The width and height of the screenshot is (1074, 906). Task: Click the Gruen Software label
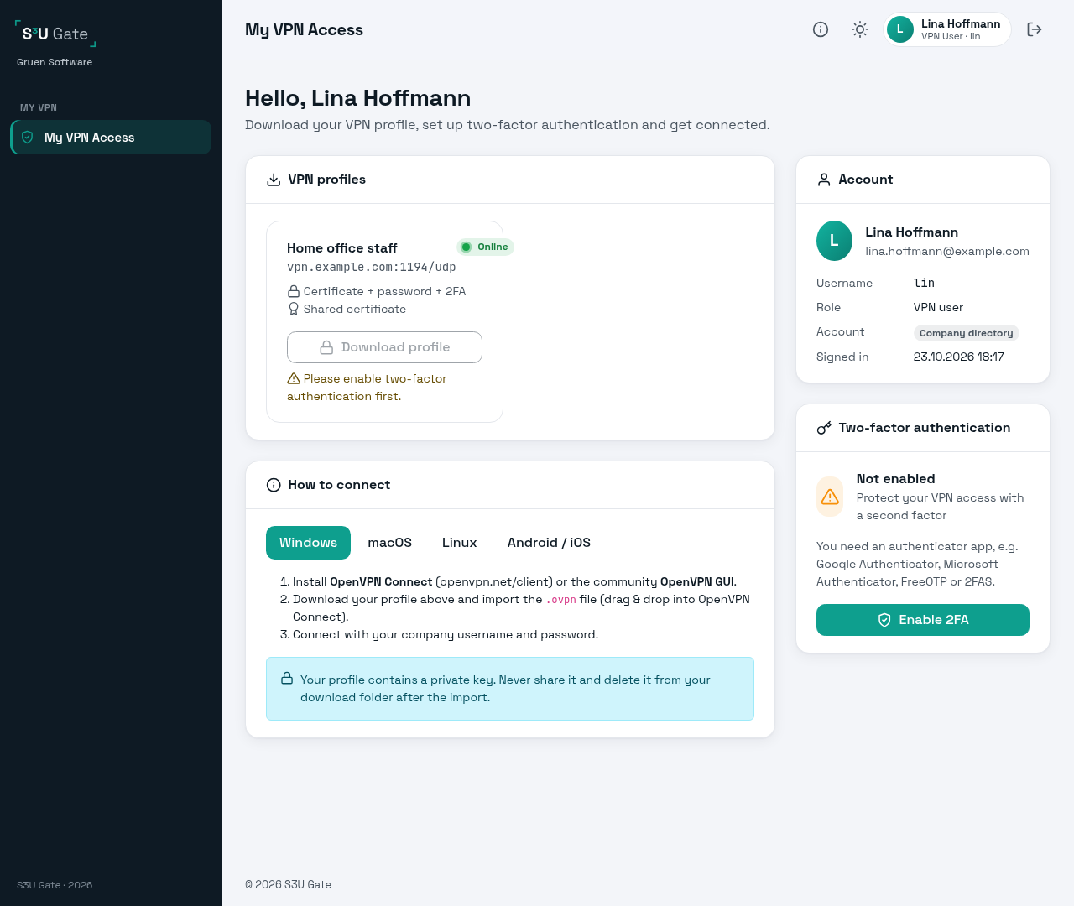pyautogui.click(x=55, y=62)
